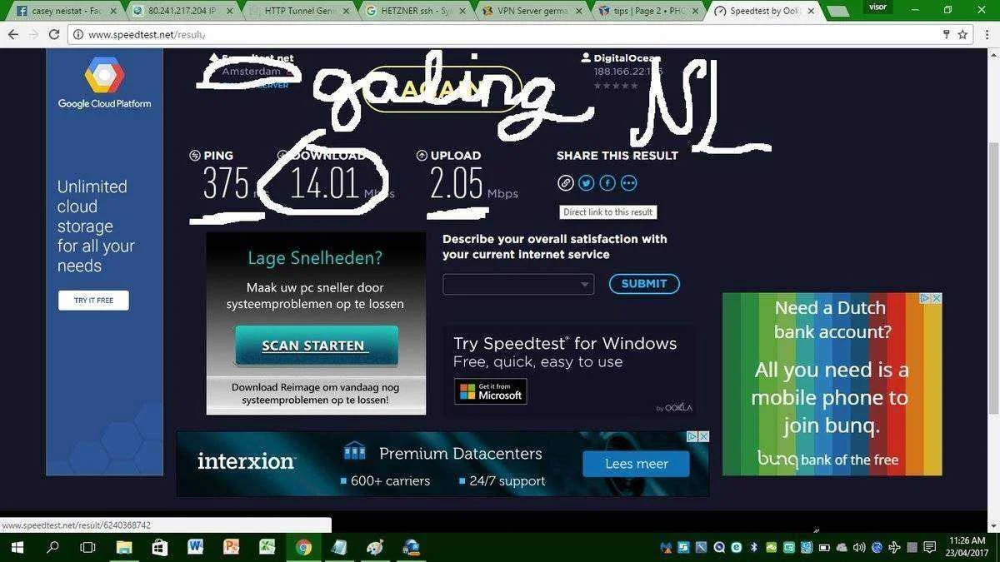Expand the satisfaction rating dropdown
This screenshot has width=1000, height=562.
[518, 284]
